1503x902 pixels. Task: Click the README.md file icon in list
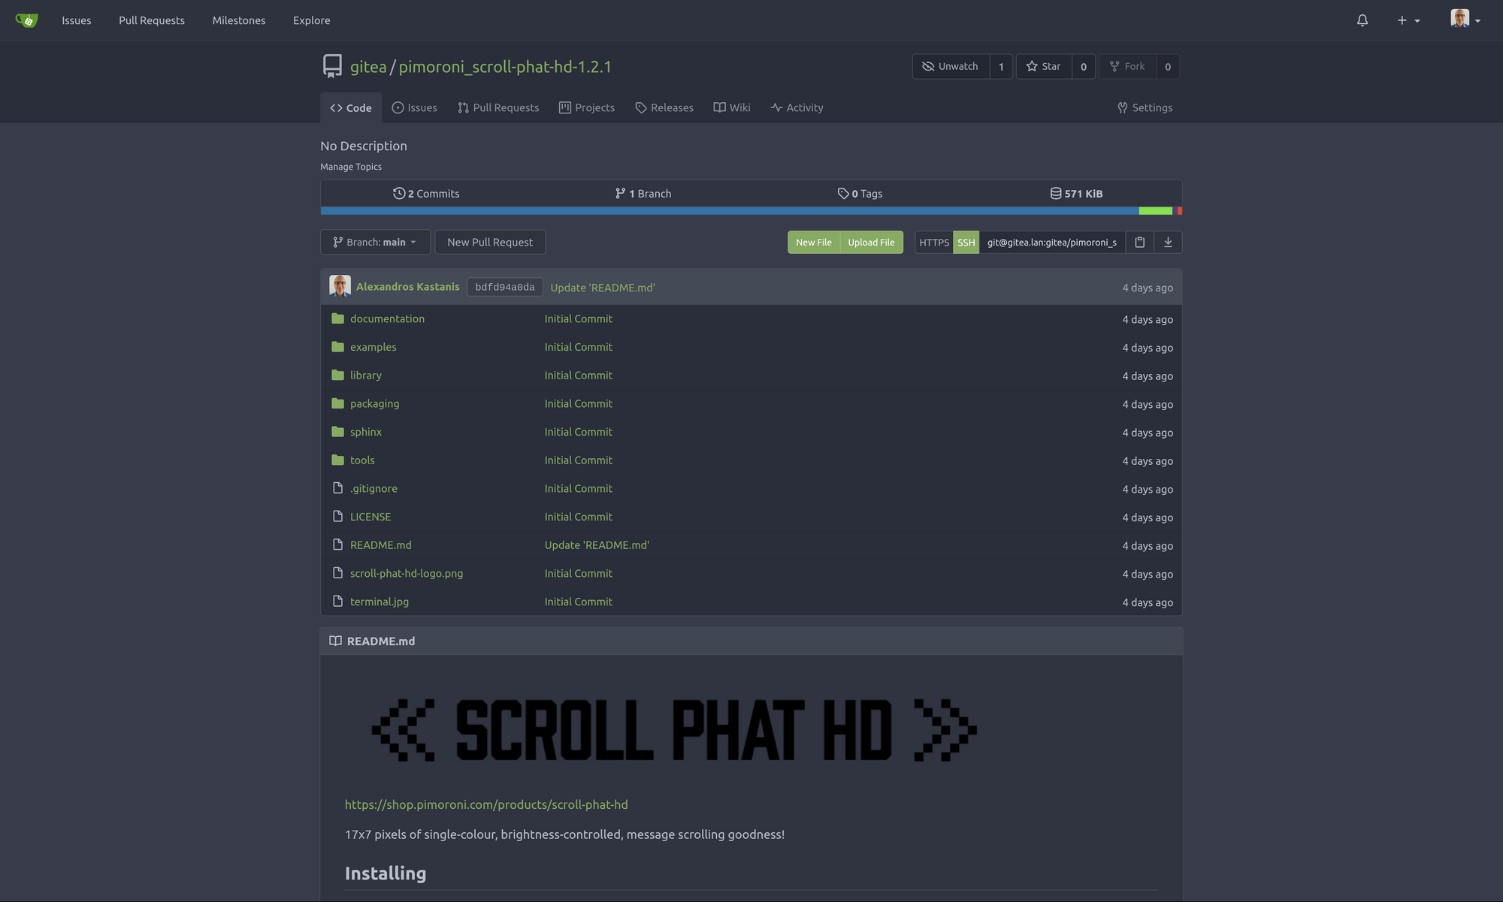click(337, 545)
